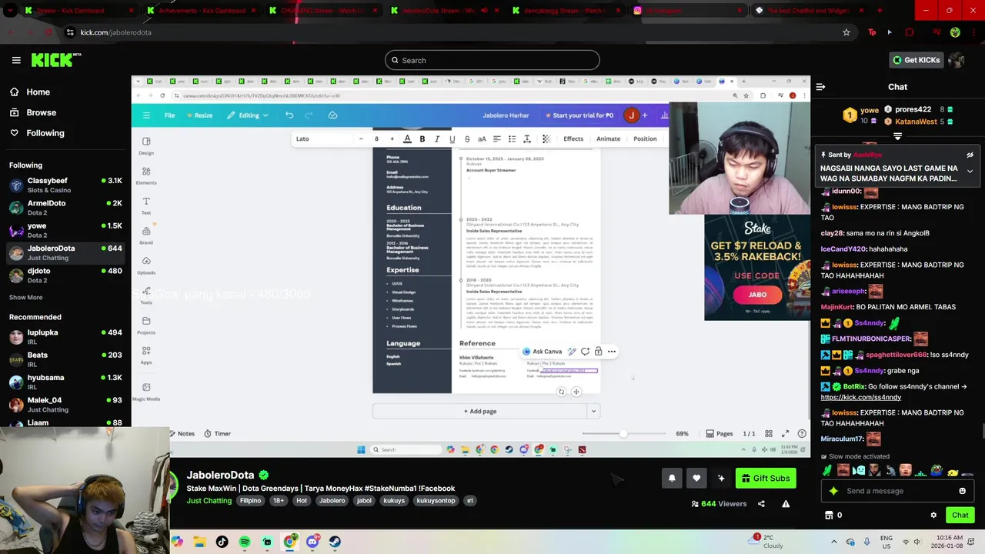This screenshot has height=554, width=985.
Task: Toggle Underline formatting in Canva toolbar
Action: point(452,139)
